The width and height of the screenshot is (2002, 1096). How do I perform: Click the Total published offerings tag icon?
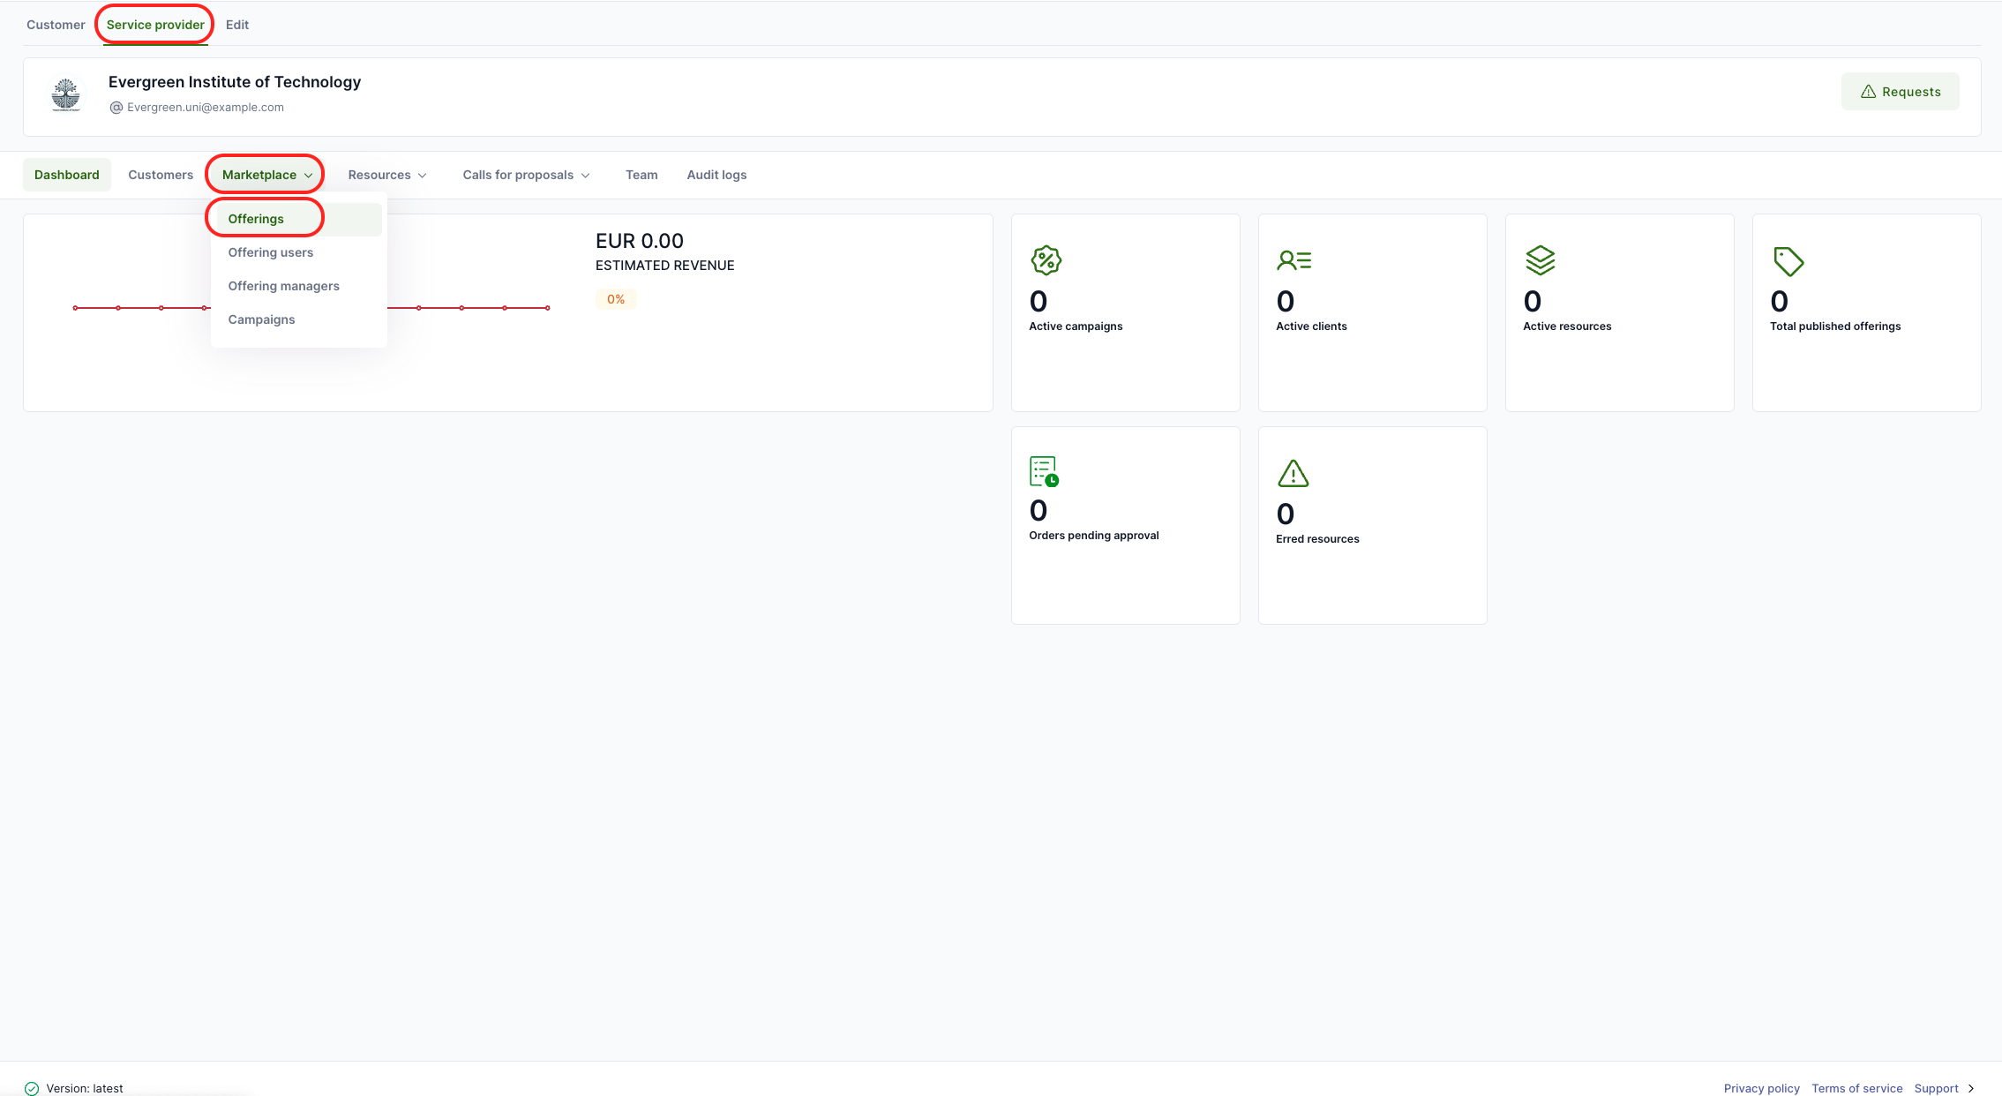click(x=1788, y=261)
